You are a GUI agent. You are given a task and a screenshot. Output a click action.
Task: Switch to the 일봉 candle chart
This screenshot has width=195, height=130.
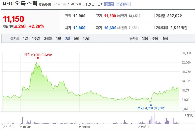[145, 38]
